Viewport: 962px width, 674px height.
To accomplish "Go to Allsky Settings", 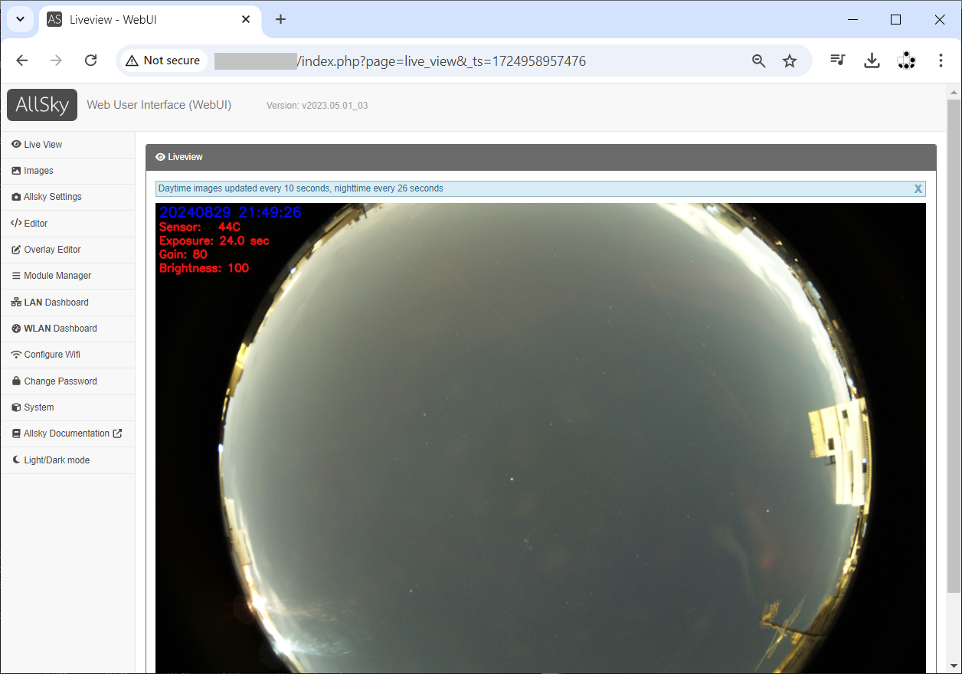I will (67, 197).
